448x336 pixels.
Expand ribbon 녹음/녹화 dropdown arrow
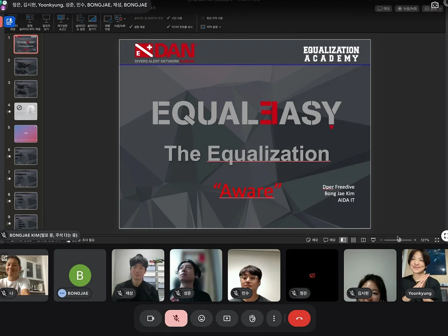[125, 19]
